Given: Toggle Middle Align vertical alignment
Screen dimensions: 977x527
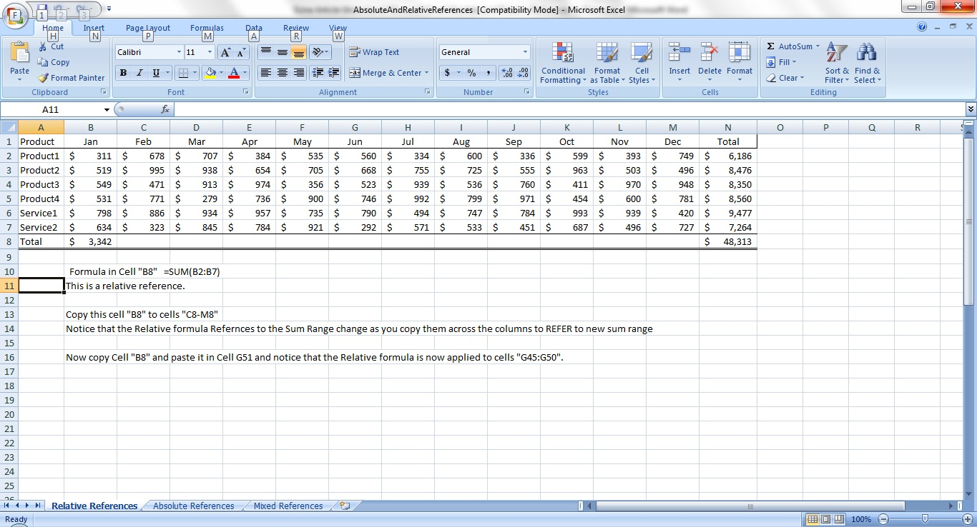Looking at the screenshot, I should coord(283,52).
